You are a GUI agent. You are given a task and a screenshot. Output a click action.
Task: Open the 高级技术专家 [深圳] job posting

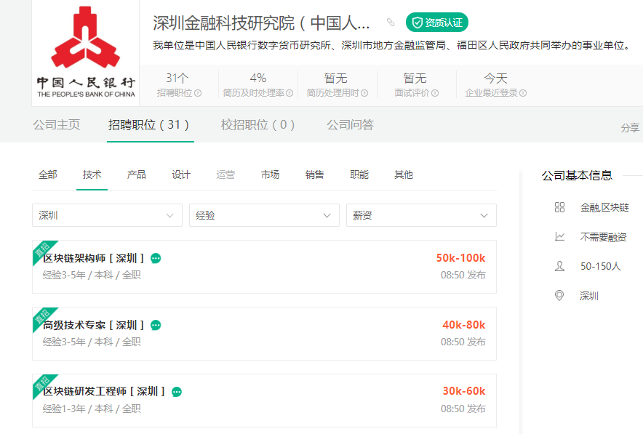(x=94, y=325)
